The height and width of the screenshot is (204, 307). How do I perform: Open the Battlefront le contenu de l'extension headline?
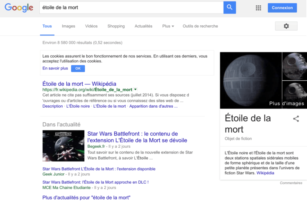(x=137, y=137)
